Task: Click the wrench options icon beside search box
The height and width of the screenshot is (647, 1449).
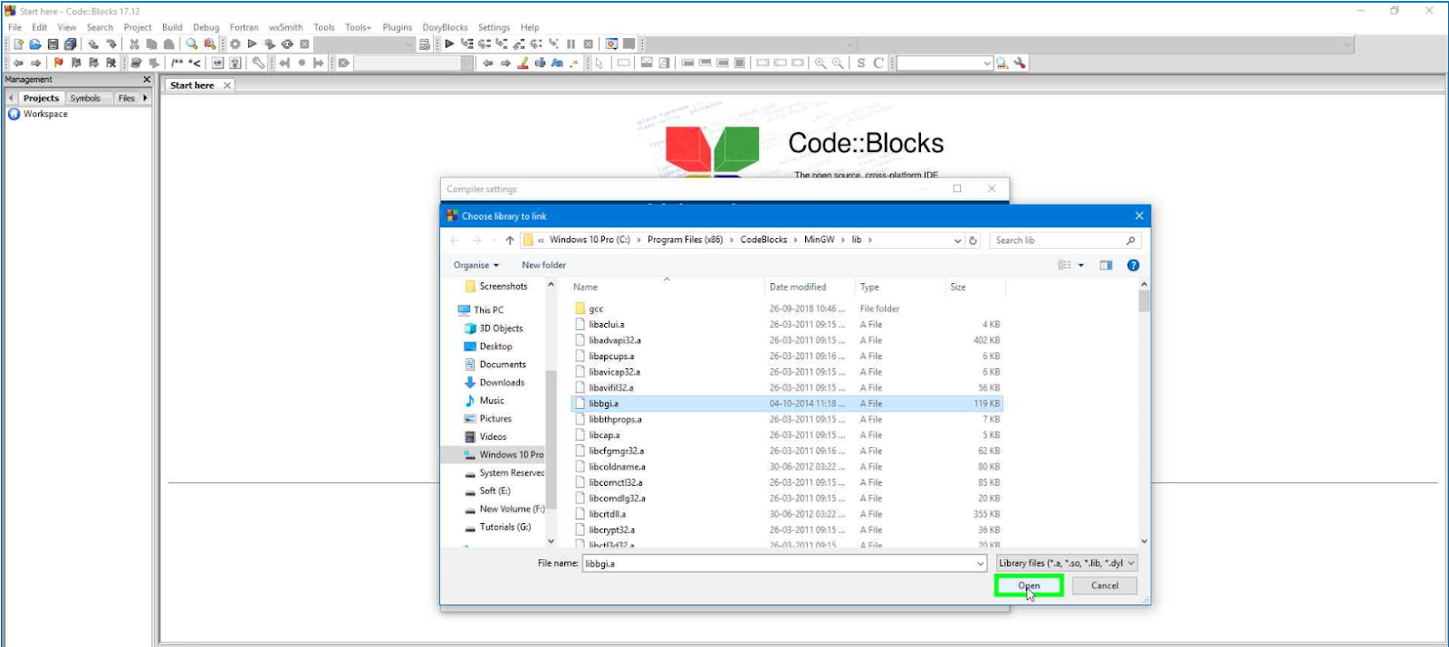Action: coord(1021,63)
